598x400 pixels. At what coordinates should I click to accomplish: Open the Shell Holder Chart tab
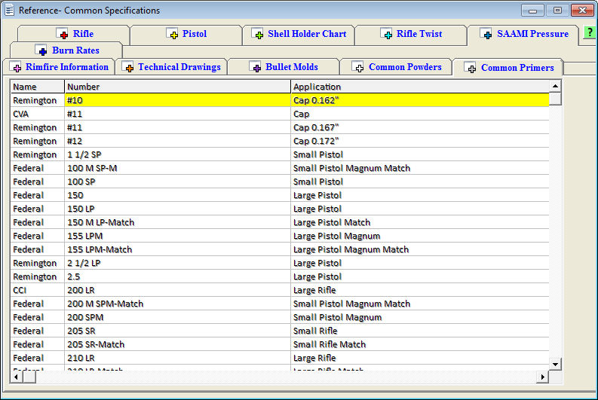[x=299, y=34]
